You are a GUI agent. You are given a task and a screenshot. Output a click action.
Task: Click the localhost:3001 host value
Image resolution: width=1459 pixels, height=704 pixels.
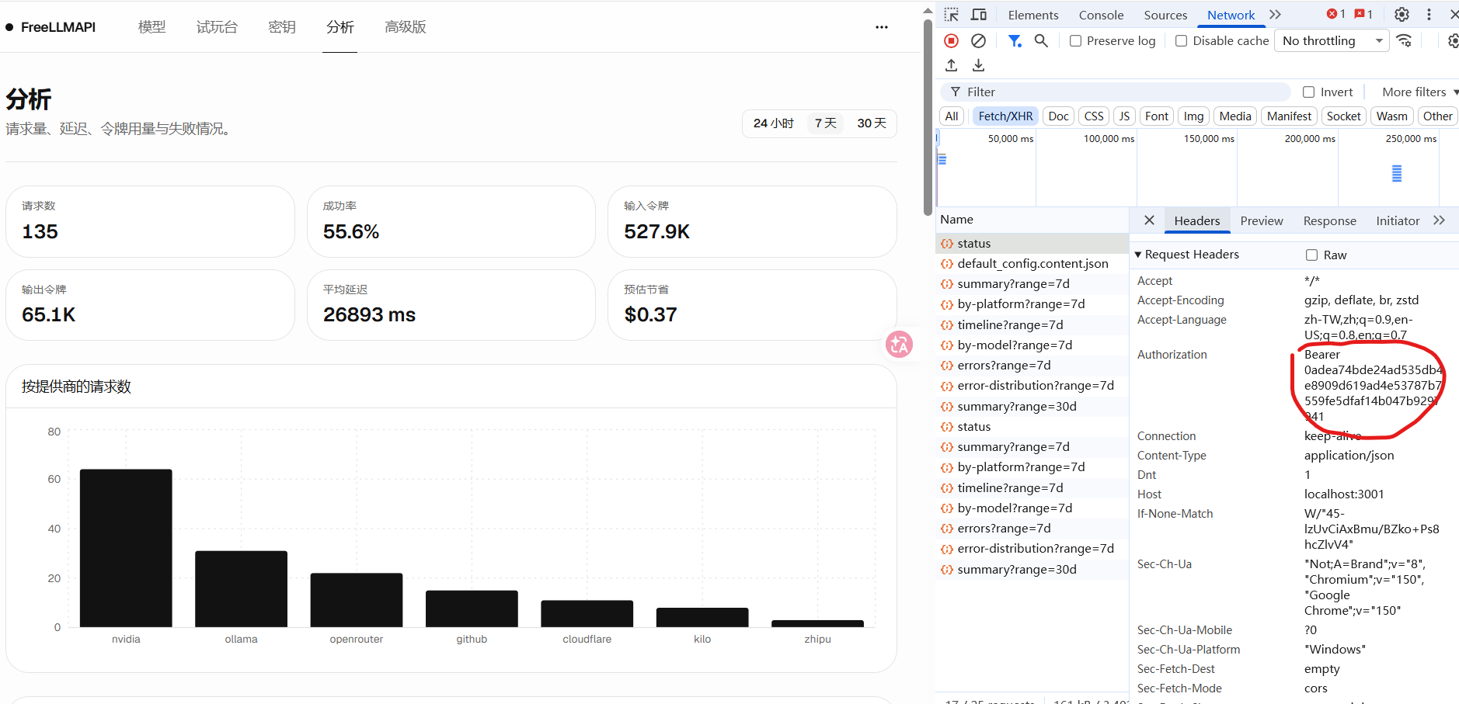(1344, 494)
